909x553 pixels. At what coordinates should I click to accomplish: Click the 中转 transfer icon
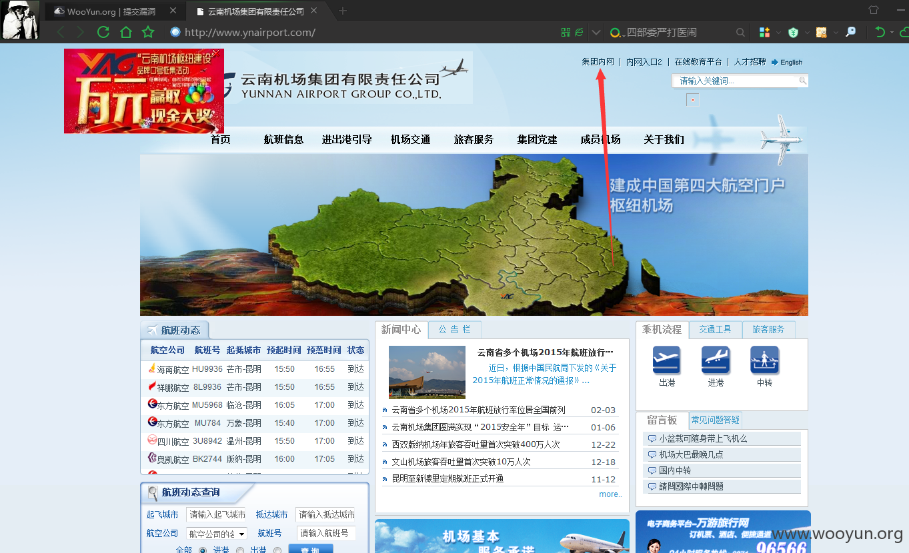pos(764,360)
